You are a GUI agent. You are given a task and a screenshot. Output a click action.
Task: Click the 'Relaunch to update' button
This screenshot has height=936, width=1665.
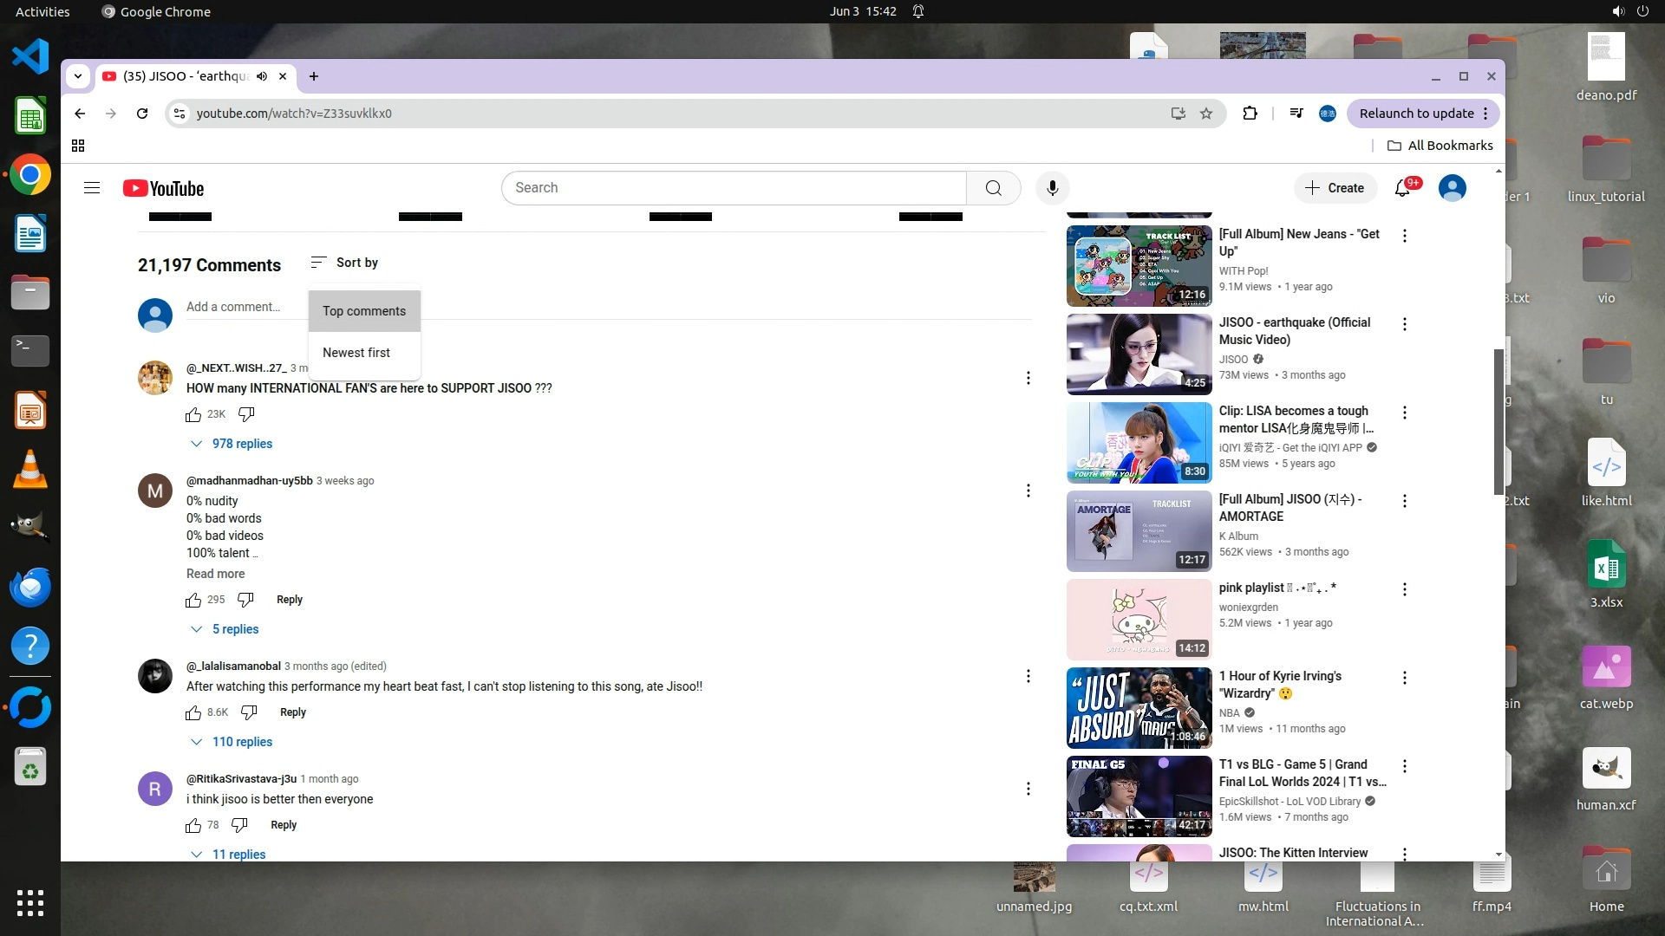pos(1416,114)
